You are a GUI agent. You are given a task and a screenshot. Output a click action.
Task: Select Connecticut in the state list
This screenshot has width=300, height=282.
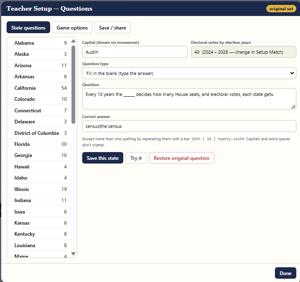click(39, 110)
